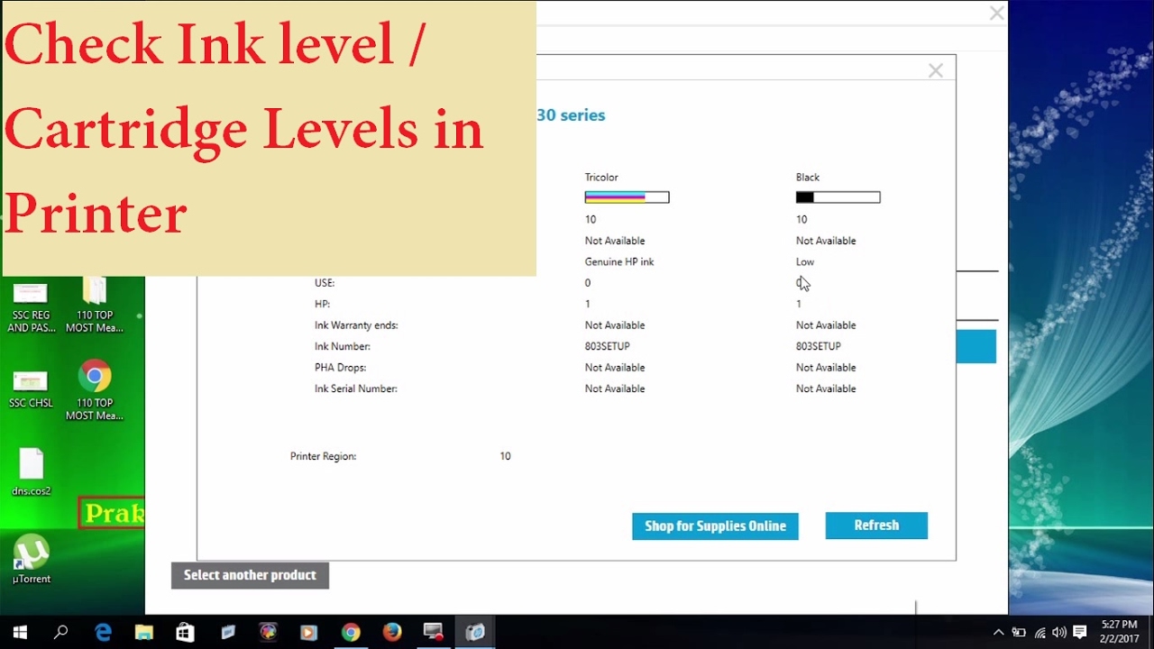Viewport: 1154px width, 649px height.
Task: Open the media player taskbar icon
Action: (308, 633)
